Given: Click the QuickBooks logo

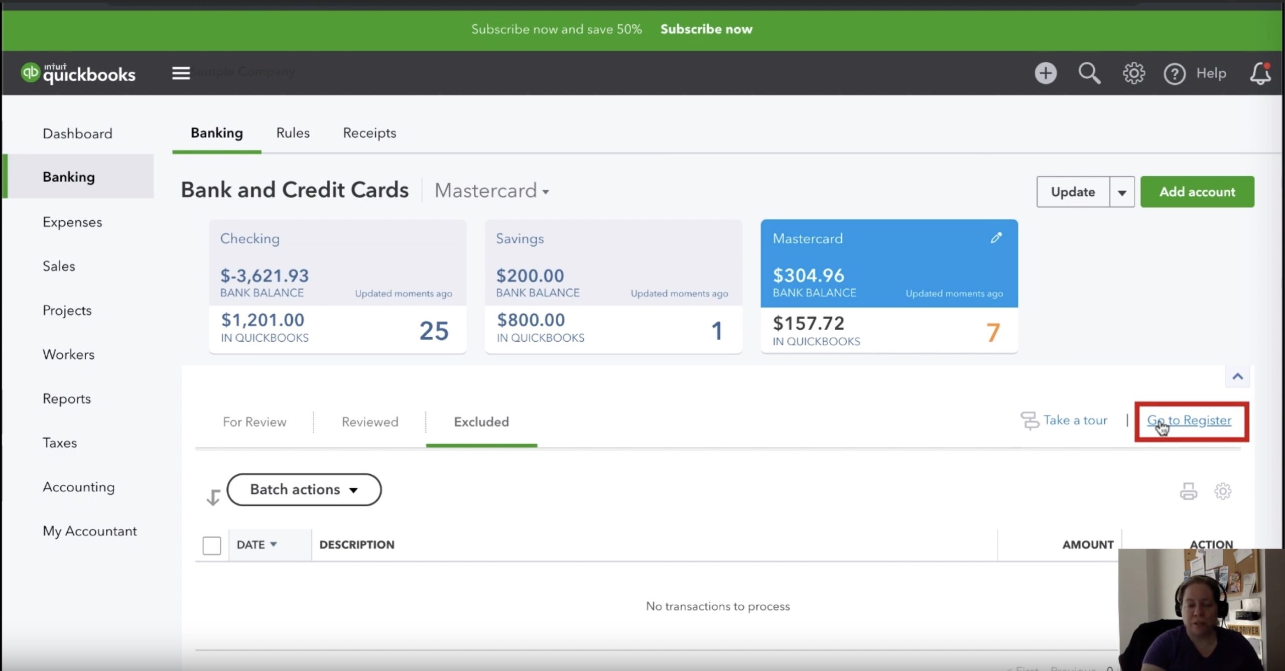Looking at the screenshot, I should 78,73.
